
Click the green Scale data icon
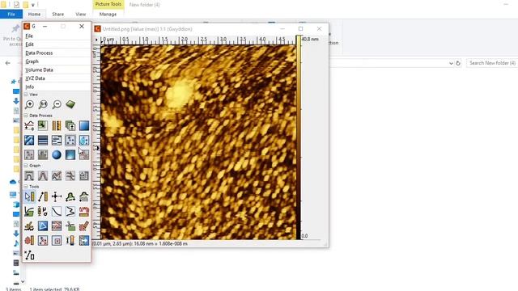pos(43,126)
